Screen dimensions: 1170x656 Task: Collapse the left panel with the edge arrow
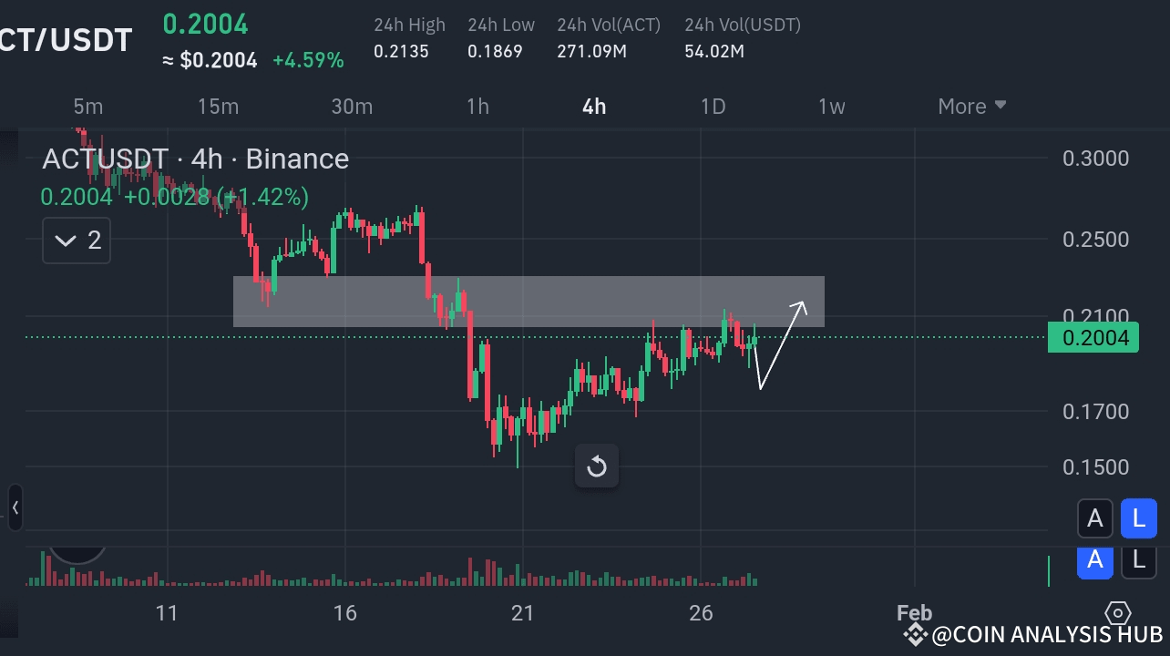click(x=14, y=508)
